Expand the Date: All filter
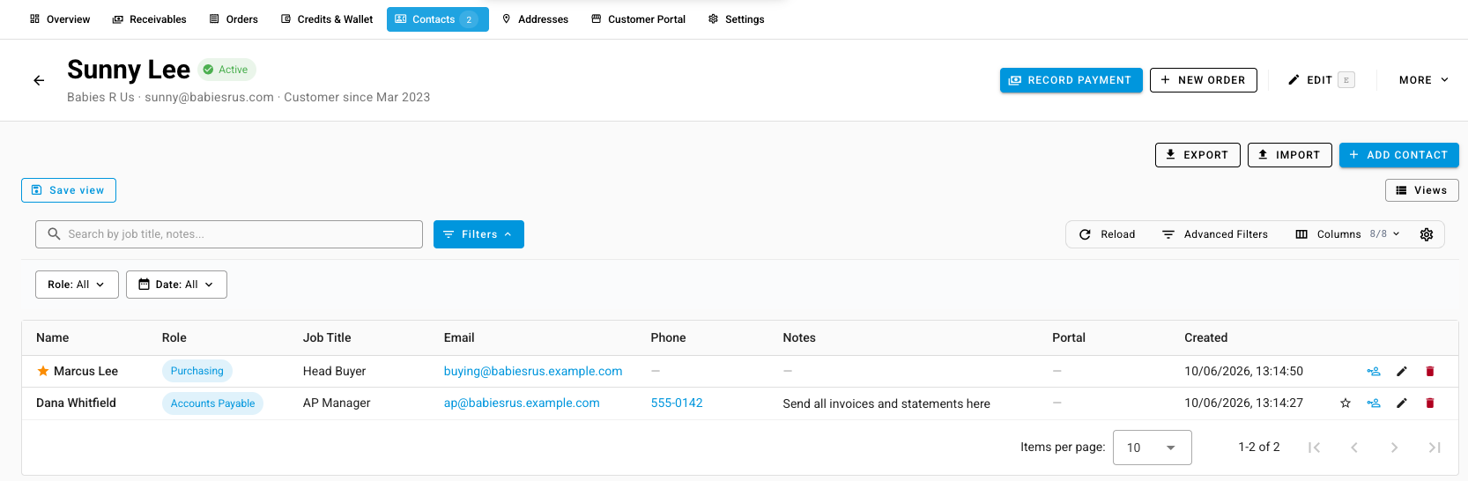The width and height of the screenshot is (1468, 481). 176,285
